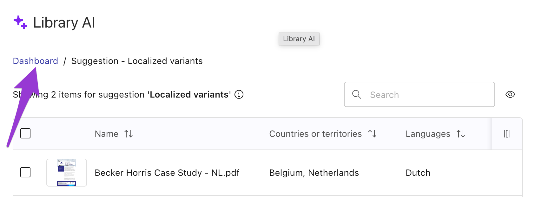Click the info icon next to Localized variants
Screen dimensions: 535x197
pyautogui.click(x=239, y=94)
